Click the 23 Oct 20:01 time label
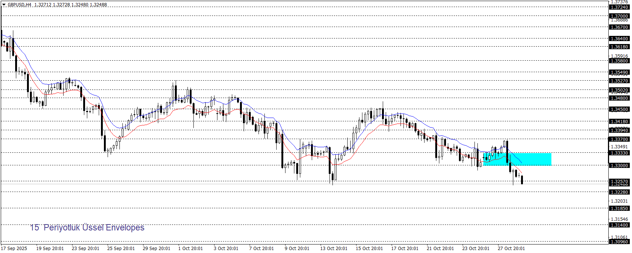 click(x=476, y=249)
